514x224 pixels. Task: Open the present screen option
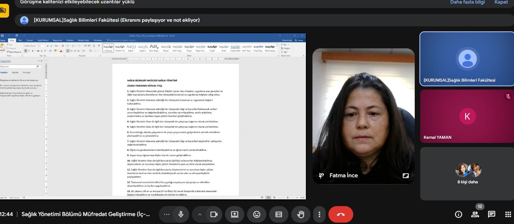tap(235, 214)
